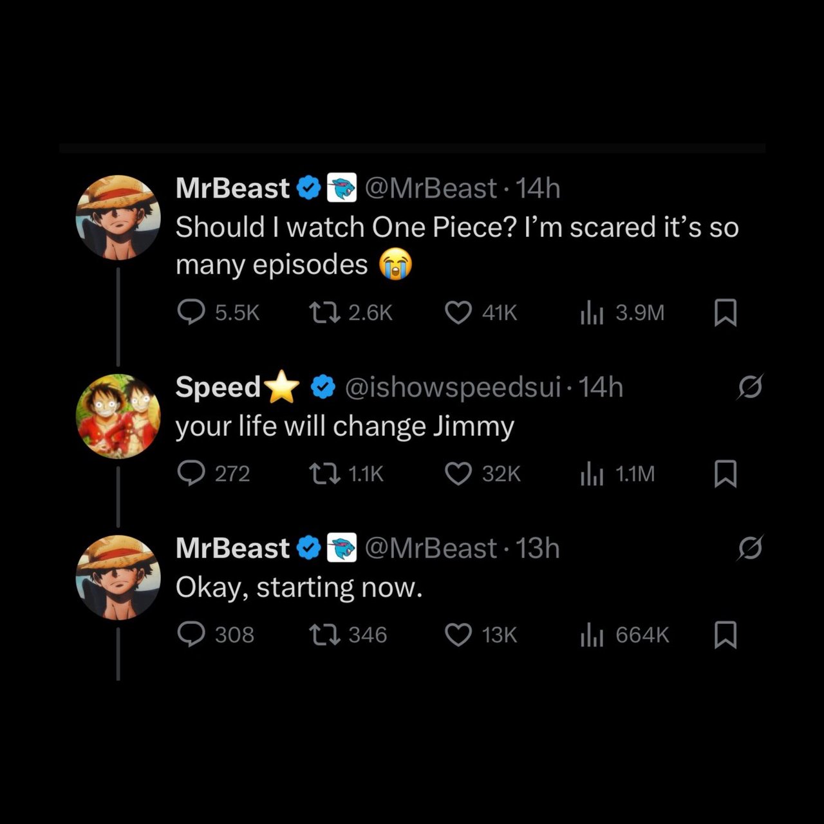The image size is (824, 824).
Task: View analytics showing 3.9M views
Action: pos(592,313)
